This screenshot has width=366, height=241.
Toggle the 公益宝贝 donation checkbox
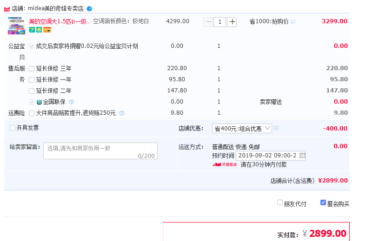(x=32, y=46)
